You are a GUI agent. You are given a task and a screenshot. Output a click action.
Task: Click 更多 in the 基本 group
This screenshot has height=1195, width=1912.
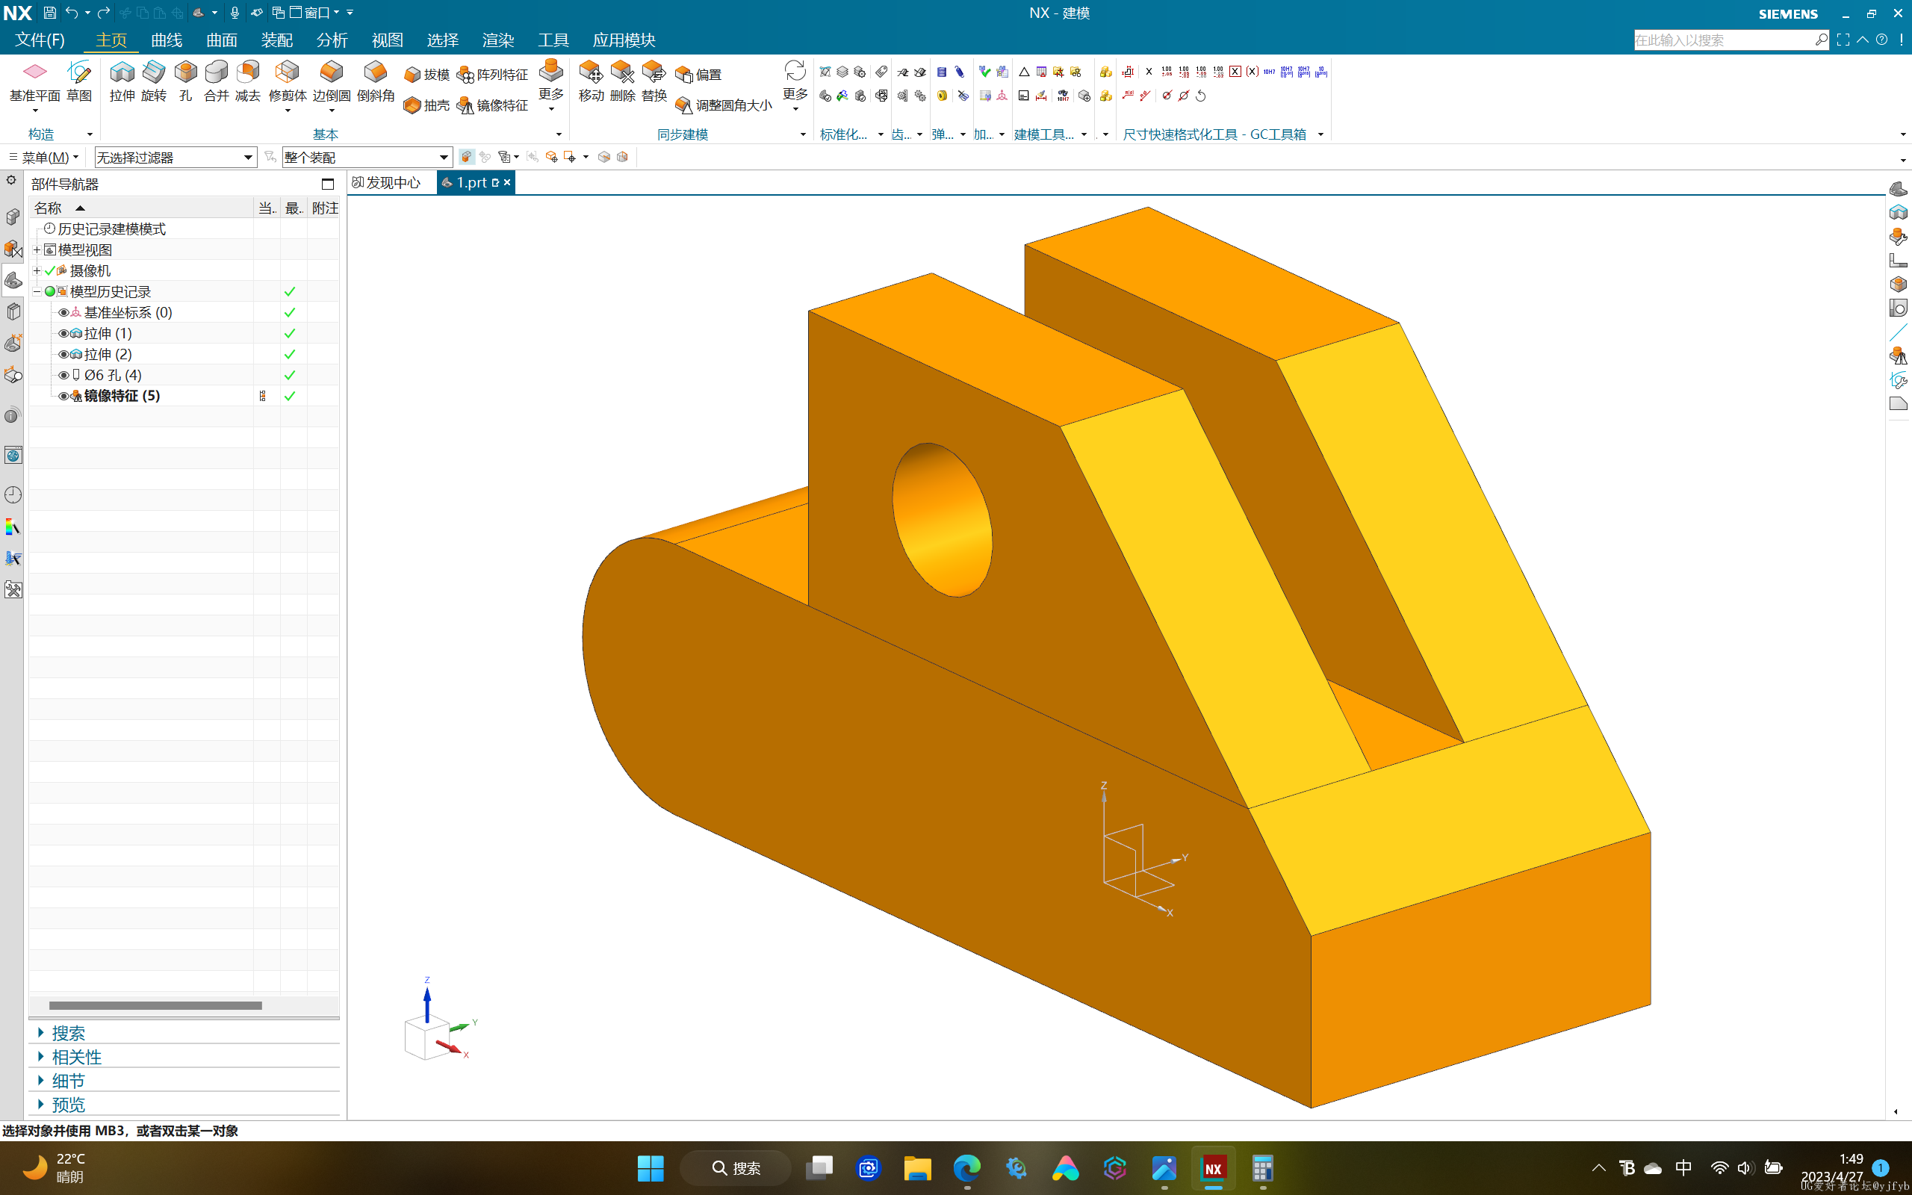tap(550, 85)
